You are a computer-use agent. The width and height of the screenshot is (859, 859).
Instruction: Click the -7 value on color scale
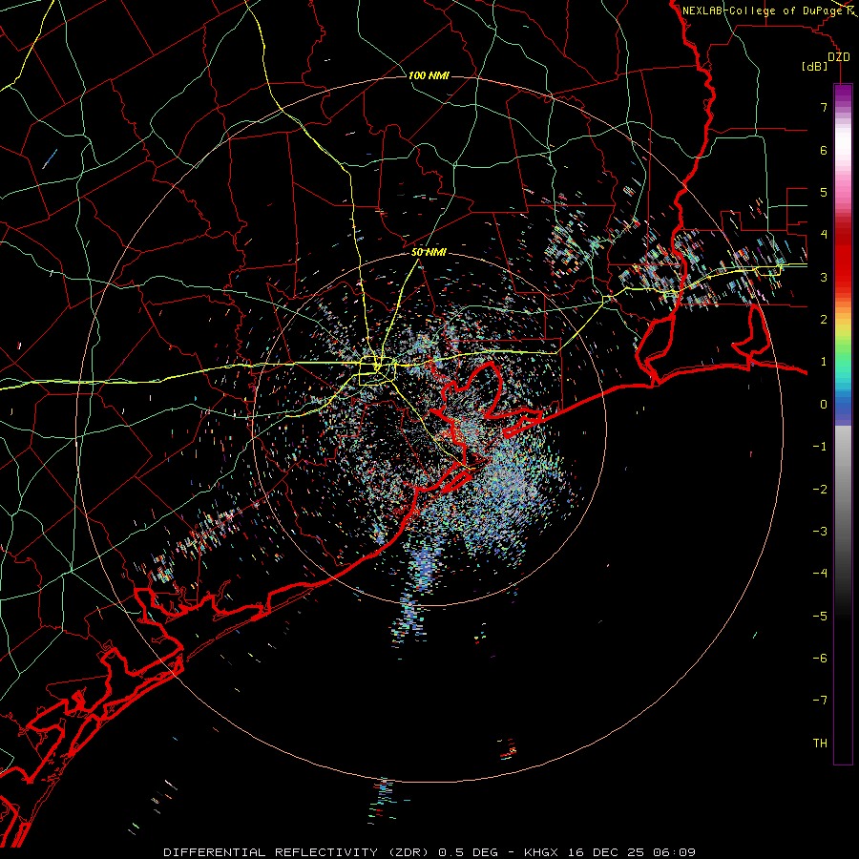[x=820, y=701]
